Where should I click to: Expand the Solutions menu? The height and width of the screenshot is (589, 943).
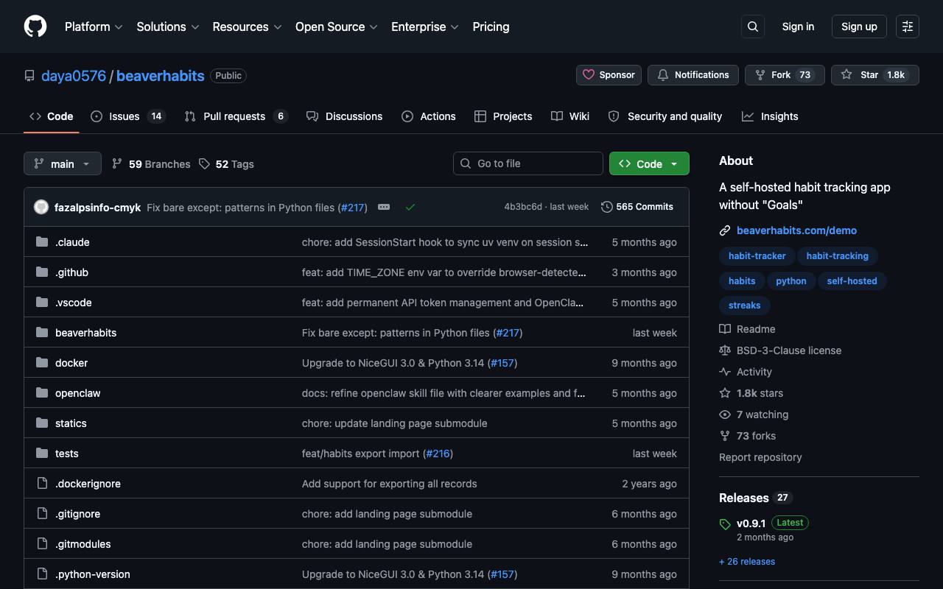[168, 27]
